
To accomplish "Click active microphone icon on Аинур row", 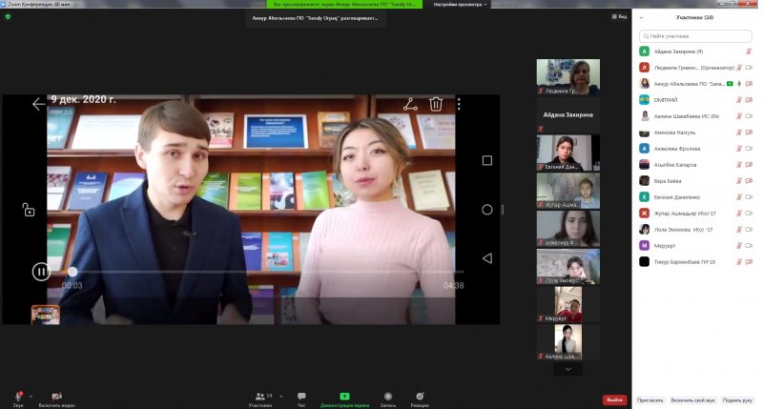I will point(739,84).
